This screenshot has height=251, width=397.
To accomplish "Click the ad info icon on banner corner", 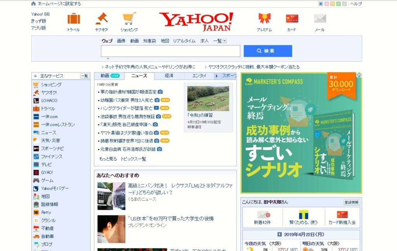I will click(359, 75).
